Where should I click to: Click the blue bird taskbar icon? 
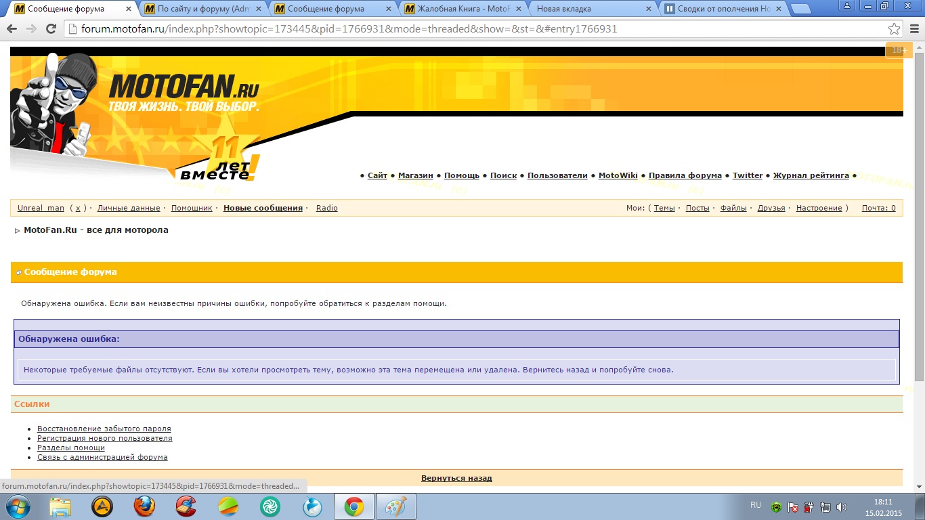coord(312,506)
